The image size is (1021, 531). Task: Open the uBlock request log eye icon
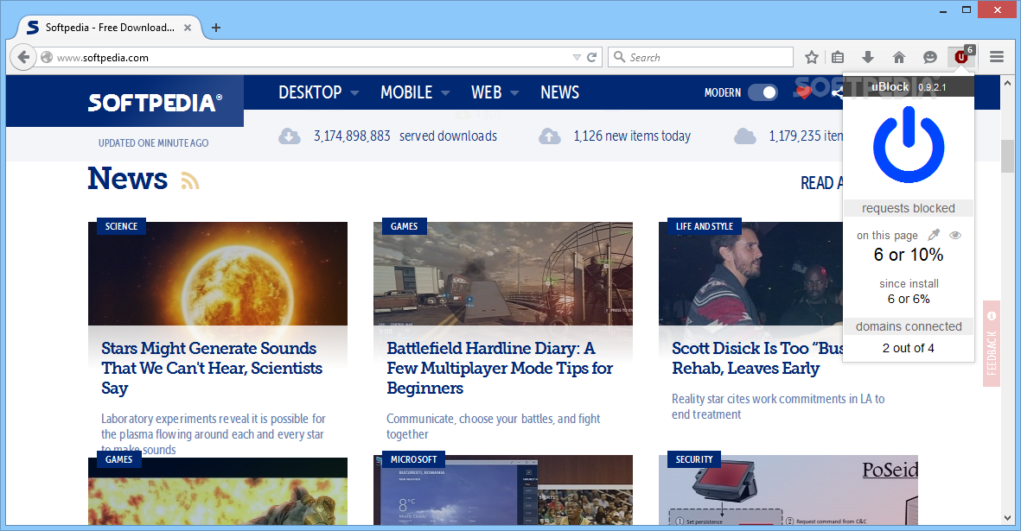(x=955, y=235)
